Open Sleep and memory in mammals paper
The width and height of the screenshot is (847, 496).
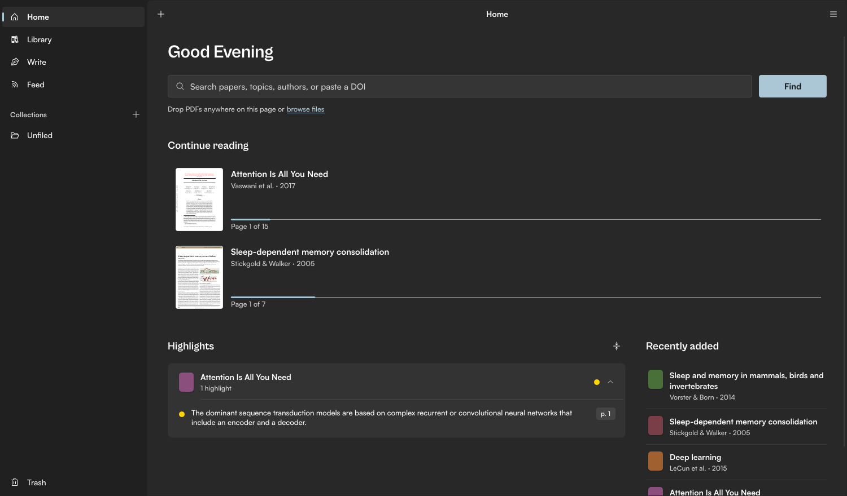(736, 386)
